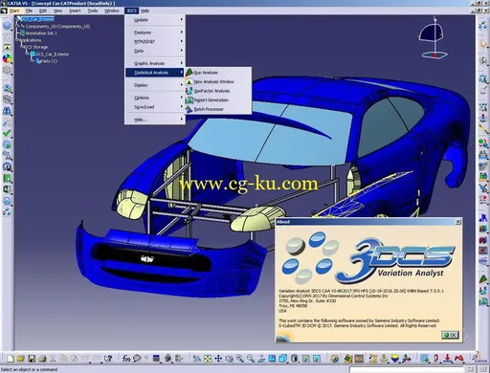The image size is (490, 373).
Task: Select the Applications tree node
Action: 31,40
